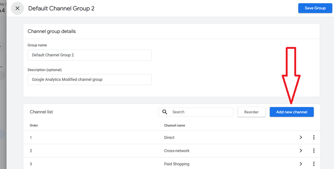Click the Channel group details heading
Screen dimensions: 334x169
click(52, 31)
